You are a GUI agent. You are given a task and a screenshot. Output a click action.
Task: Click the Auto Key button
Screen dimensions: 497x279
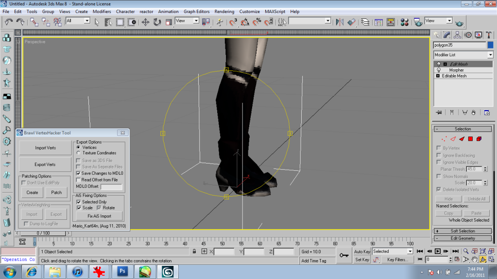[x=362, y=251]
